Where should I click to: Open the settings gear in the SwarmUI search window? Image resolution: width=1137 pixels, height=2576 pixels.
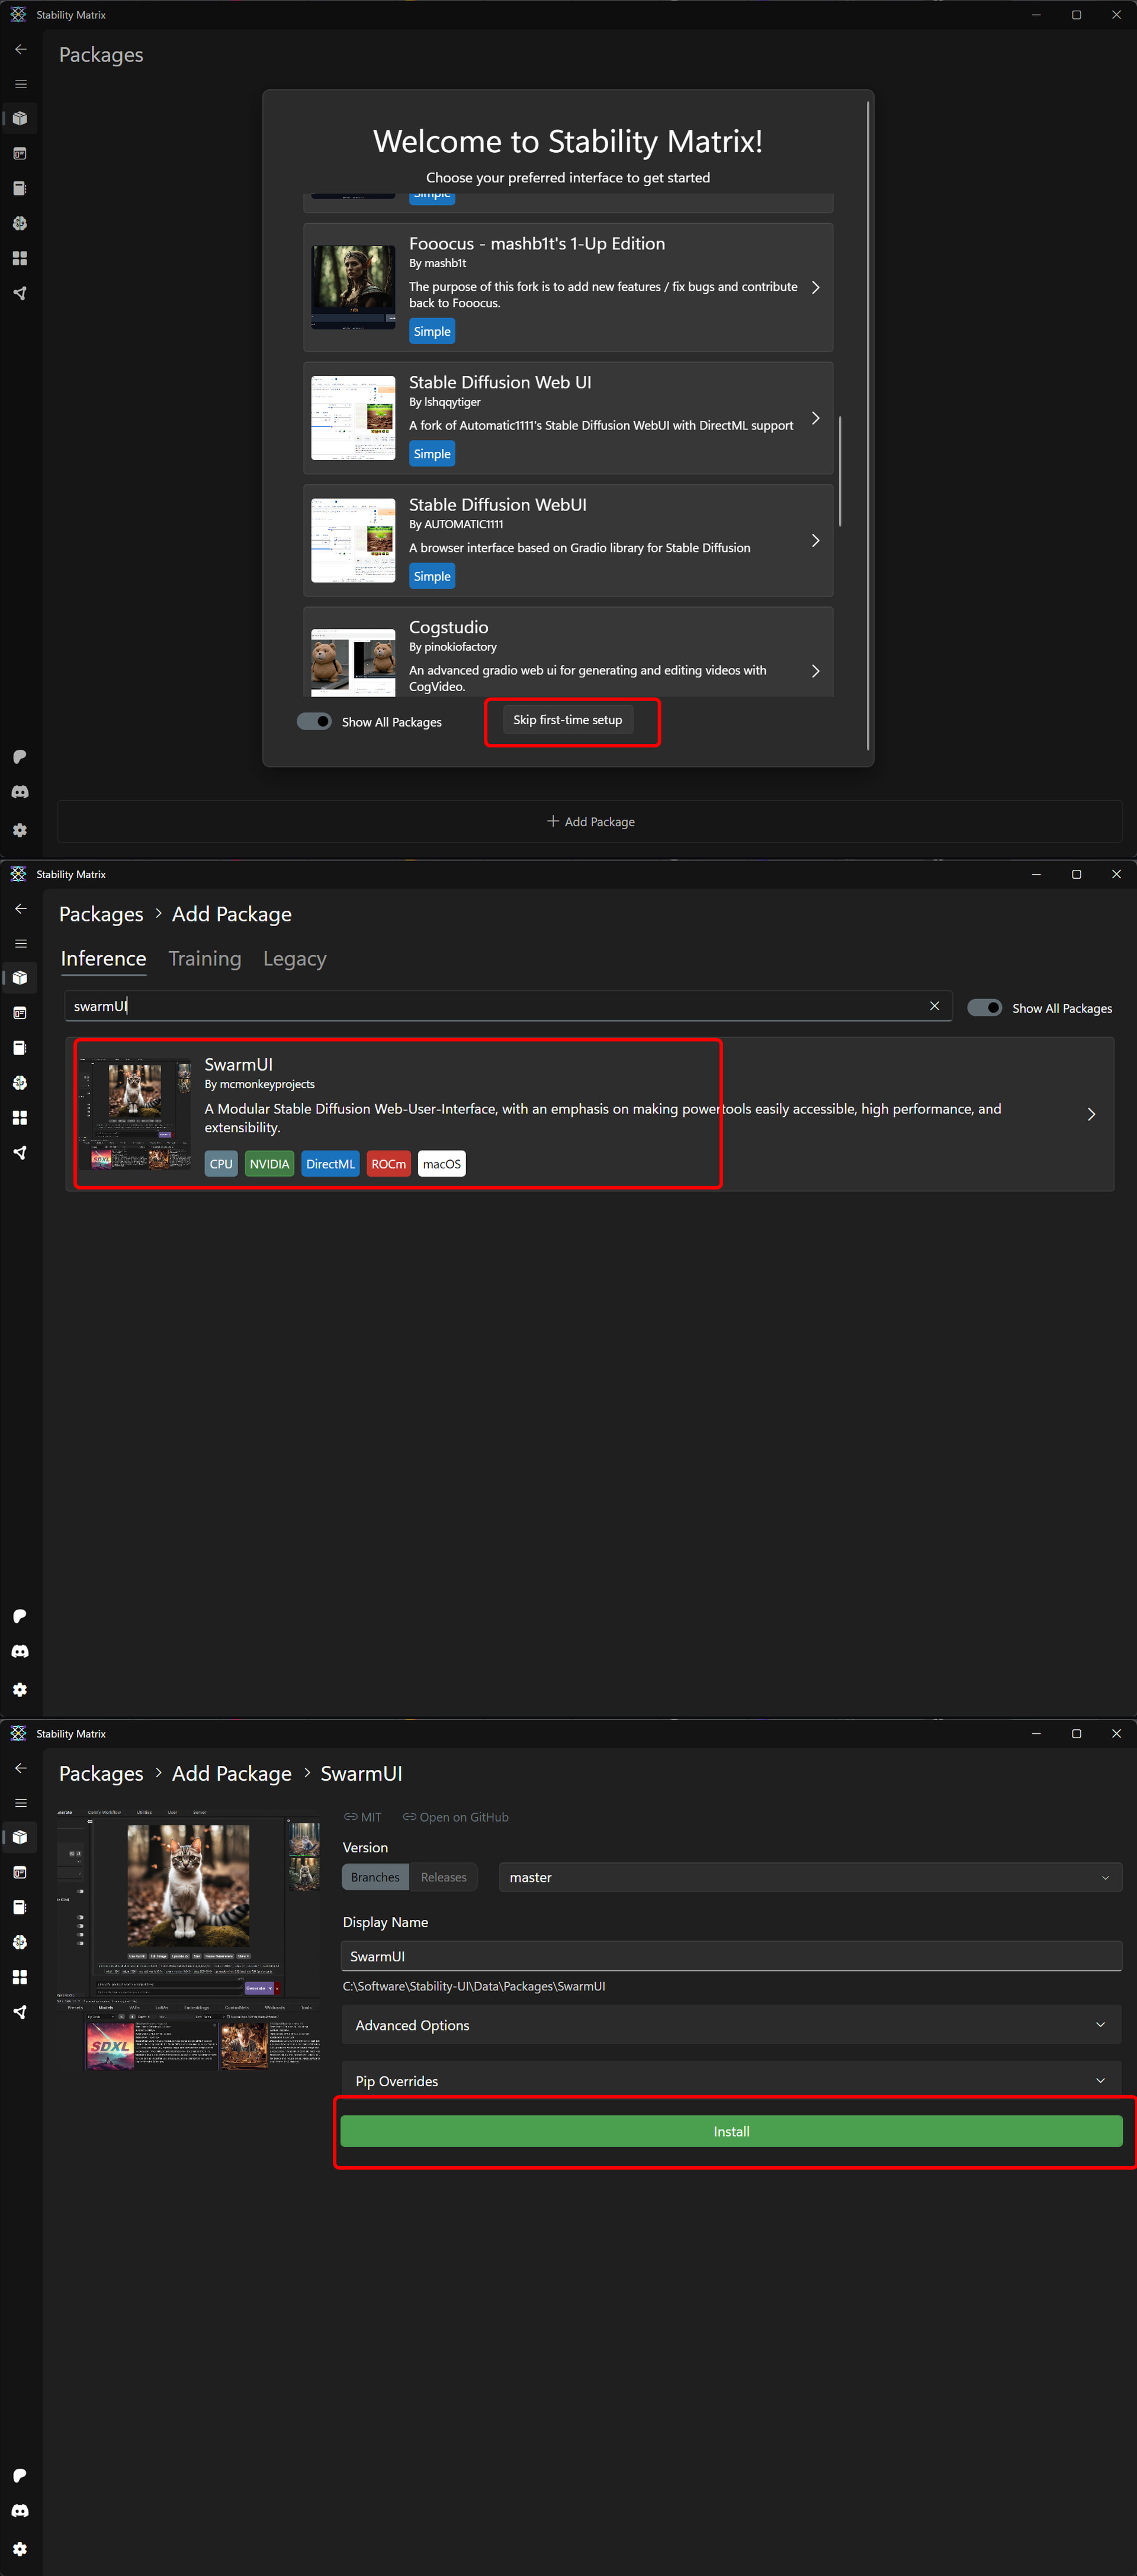(20, 1689)
